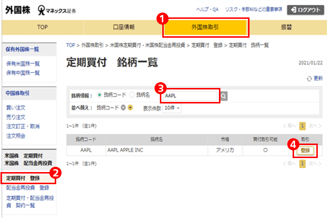This screenshot has width=327, height=218.
Task: Open the 注文照会 sidebar link
Action: (x=16, y=136)
